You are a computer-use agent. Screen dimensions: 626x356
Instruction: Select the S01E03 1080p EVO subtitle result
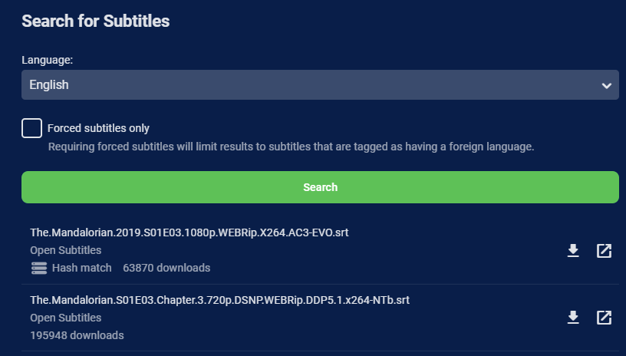[x=189, y=232]
